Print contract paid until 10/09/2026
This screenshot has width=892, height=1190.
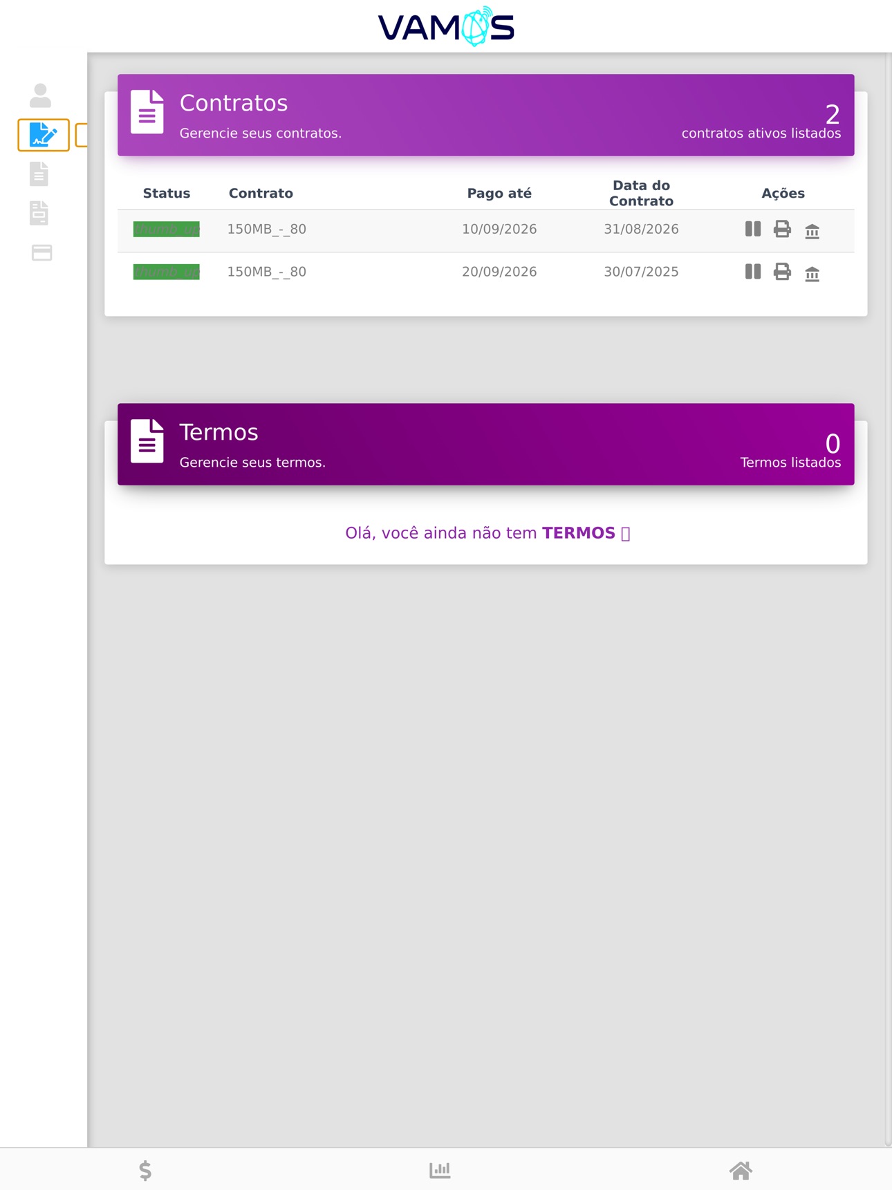(x=782, y=229)
